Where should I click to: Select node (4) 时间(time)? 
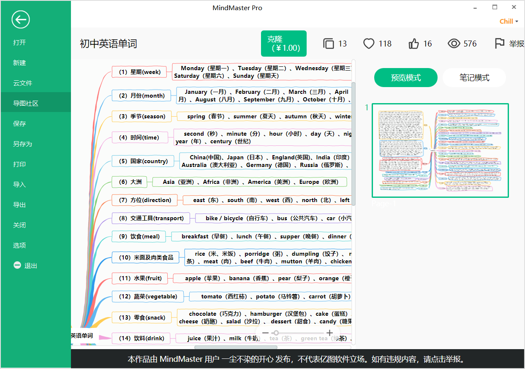tap(139, 137)
